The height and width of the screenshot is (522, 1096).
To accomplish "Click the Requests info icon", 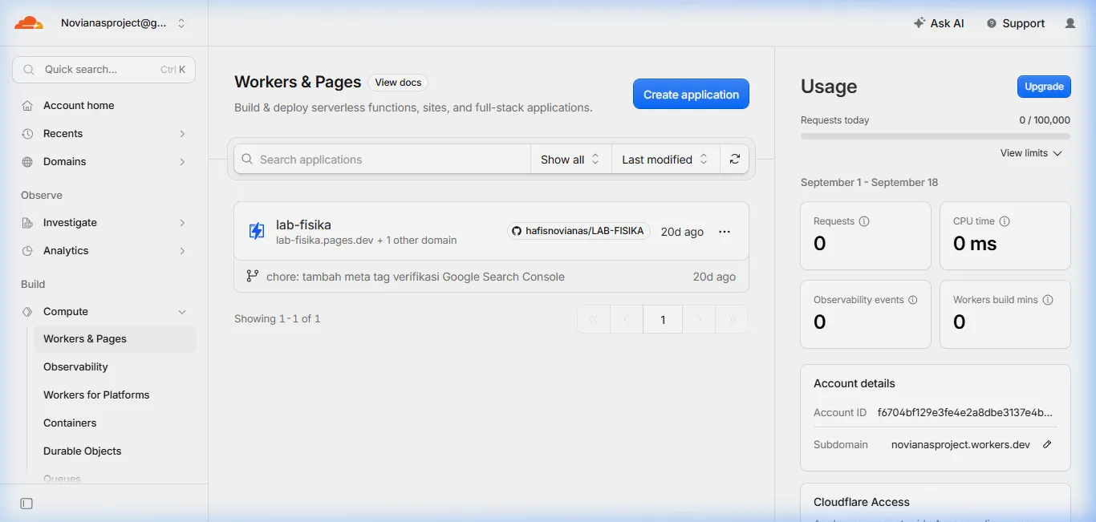I will (x=864, y=221).
